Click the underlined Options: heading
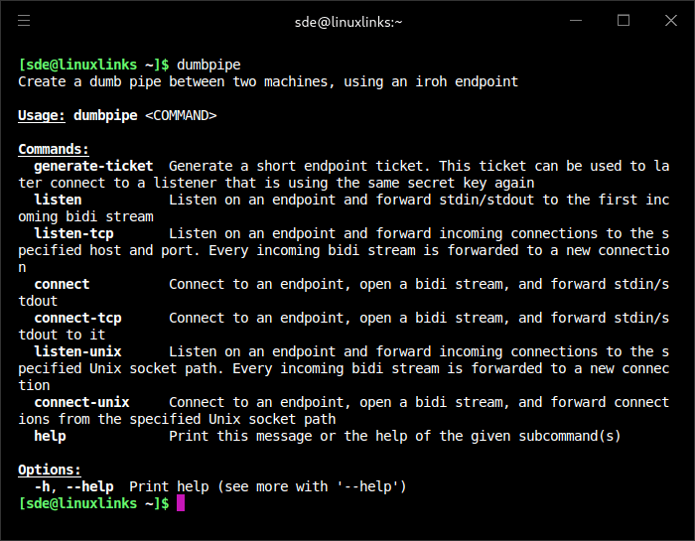 [x=50, y=470]
